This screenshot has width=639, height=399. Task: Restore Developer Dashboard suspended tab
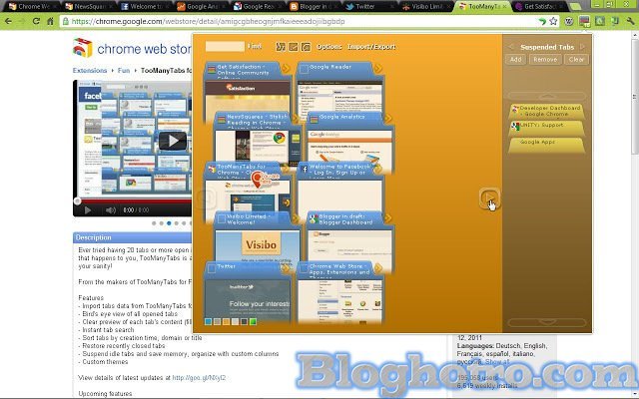(546, 111)
